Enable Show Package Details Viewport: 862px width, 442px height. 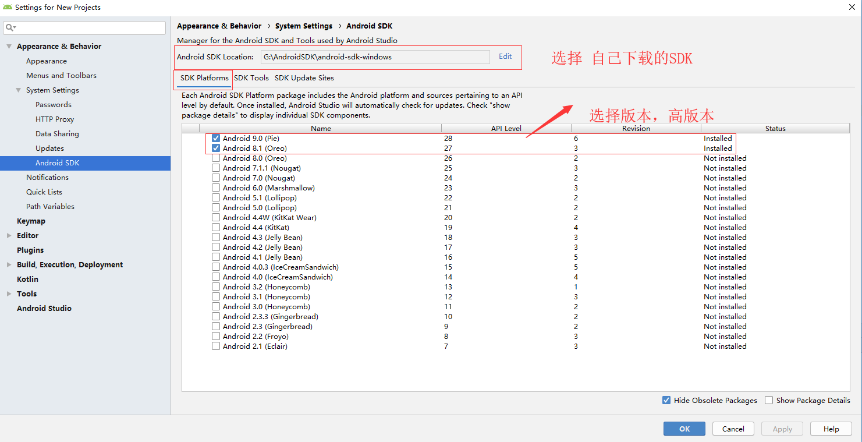(x=769, y=400)
